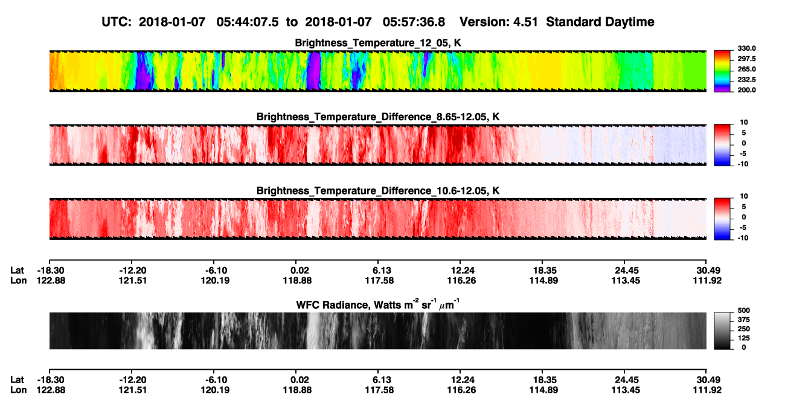
Task: Click the 'Lat' label on the axis above WFC panel
Action: click(18, 271)
